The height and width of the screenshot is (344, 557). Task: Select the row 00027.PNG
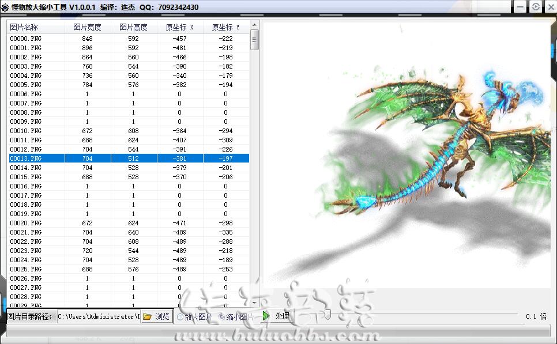[128, 288]
